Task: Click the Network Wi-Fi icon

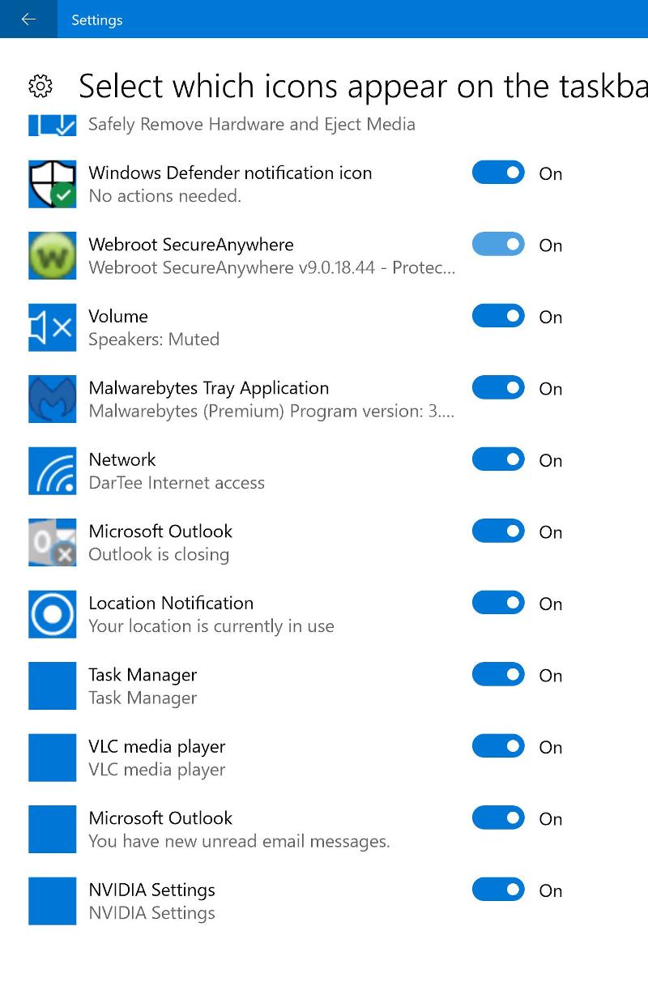Action: [x=53, y=471]
